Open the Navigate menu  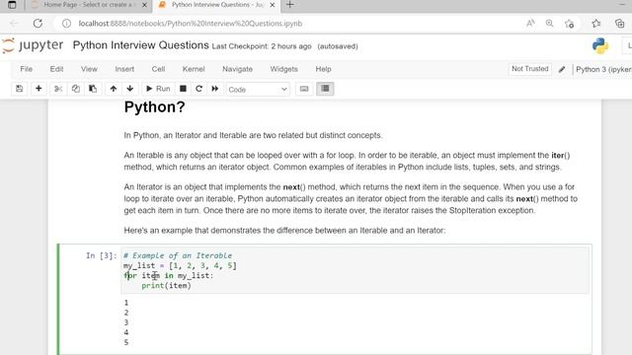[x=237, y=69]
